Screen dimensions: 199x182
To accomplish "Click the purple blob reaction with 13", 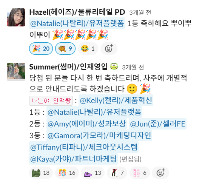I will pos(93,173).
